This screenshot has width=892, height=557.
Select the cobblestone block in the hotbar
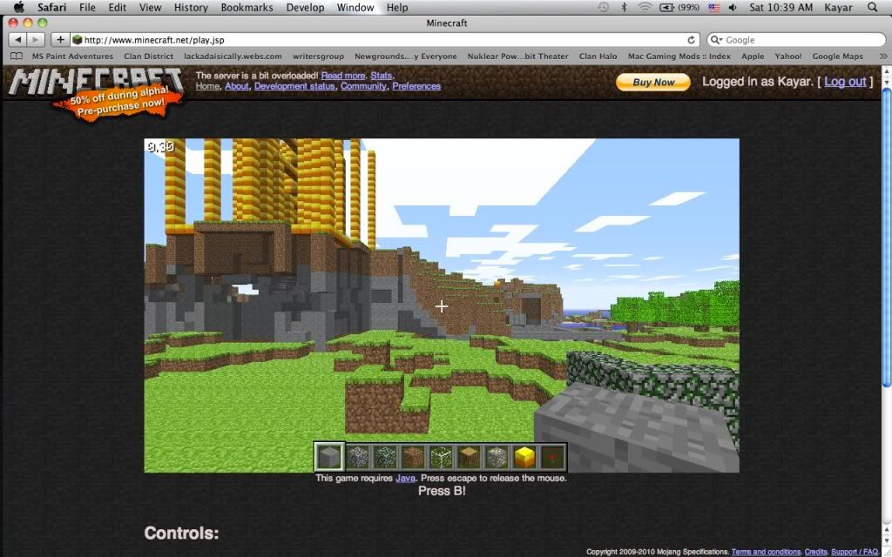[357, 456]
